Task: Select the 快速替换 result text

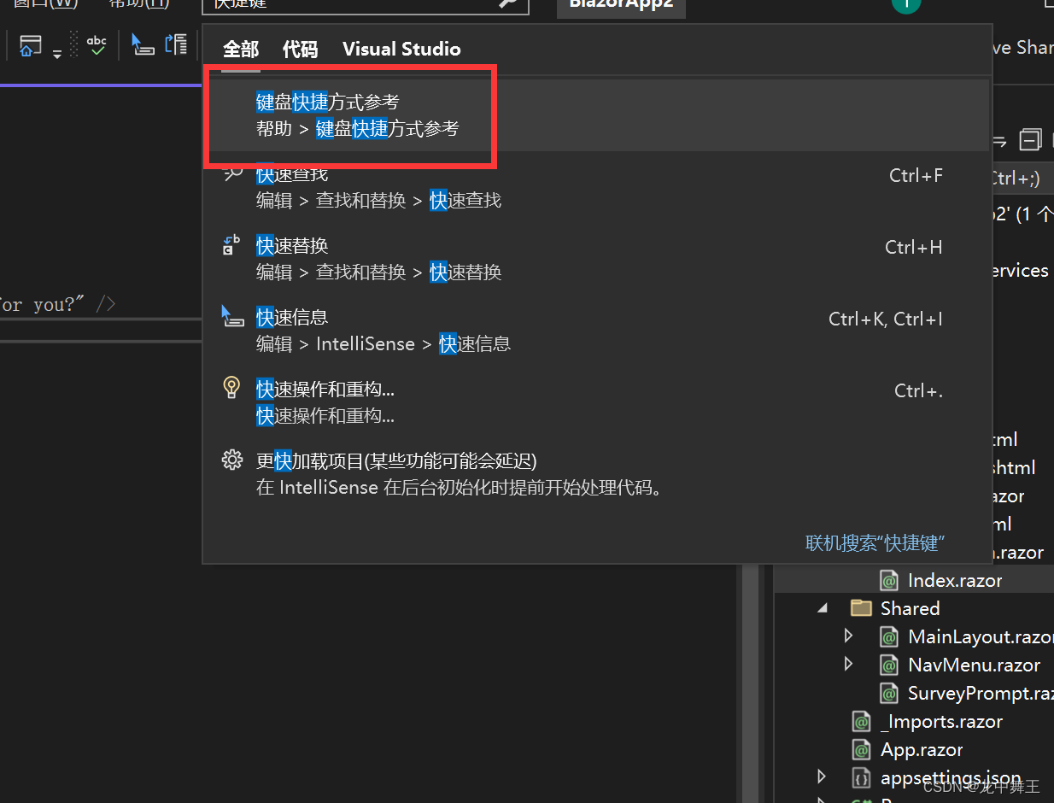Action: pos(292,246)
